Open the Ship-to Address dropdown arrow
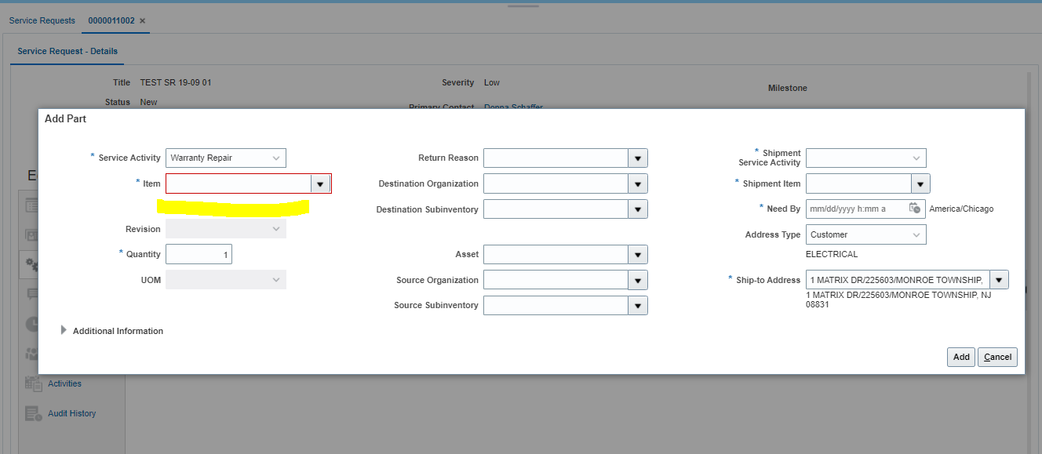The width and height of the screenshot is (1042, 454). pyautogui.click(x=999, y=280)
